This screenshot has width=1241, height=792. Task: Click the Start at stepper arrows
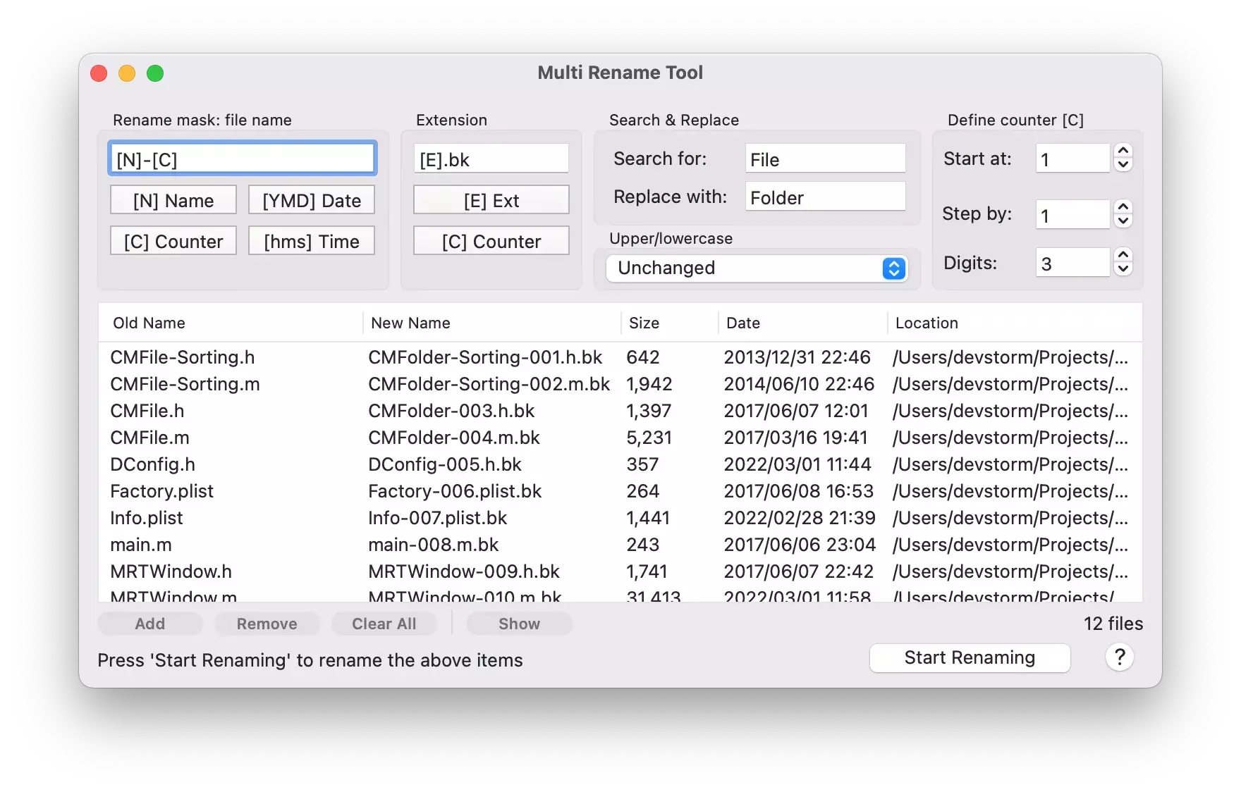pos(1123,158)
